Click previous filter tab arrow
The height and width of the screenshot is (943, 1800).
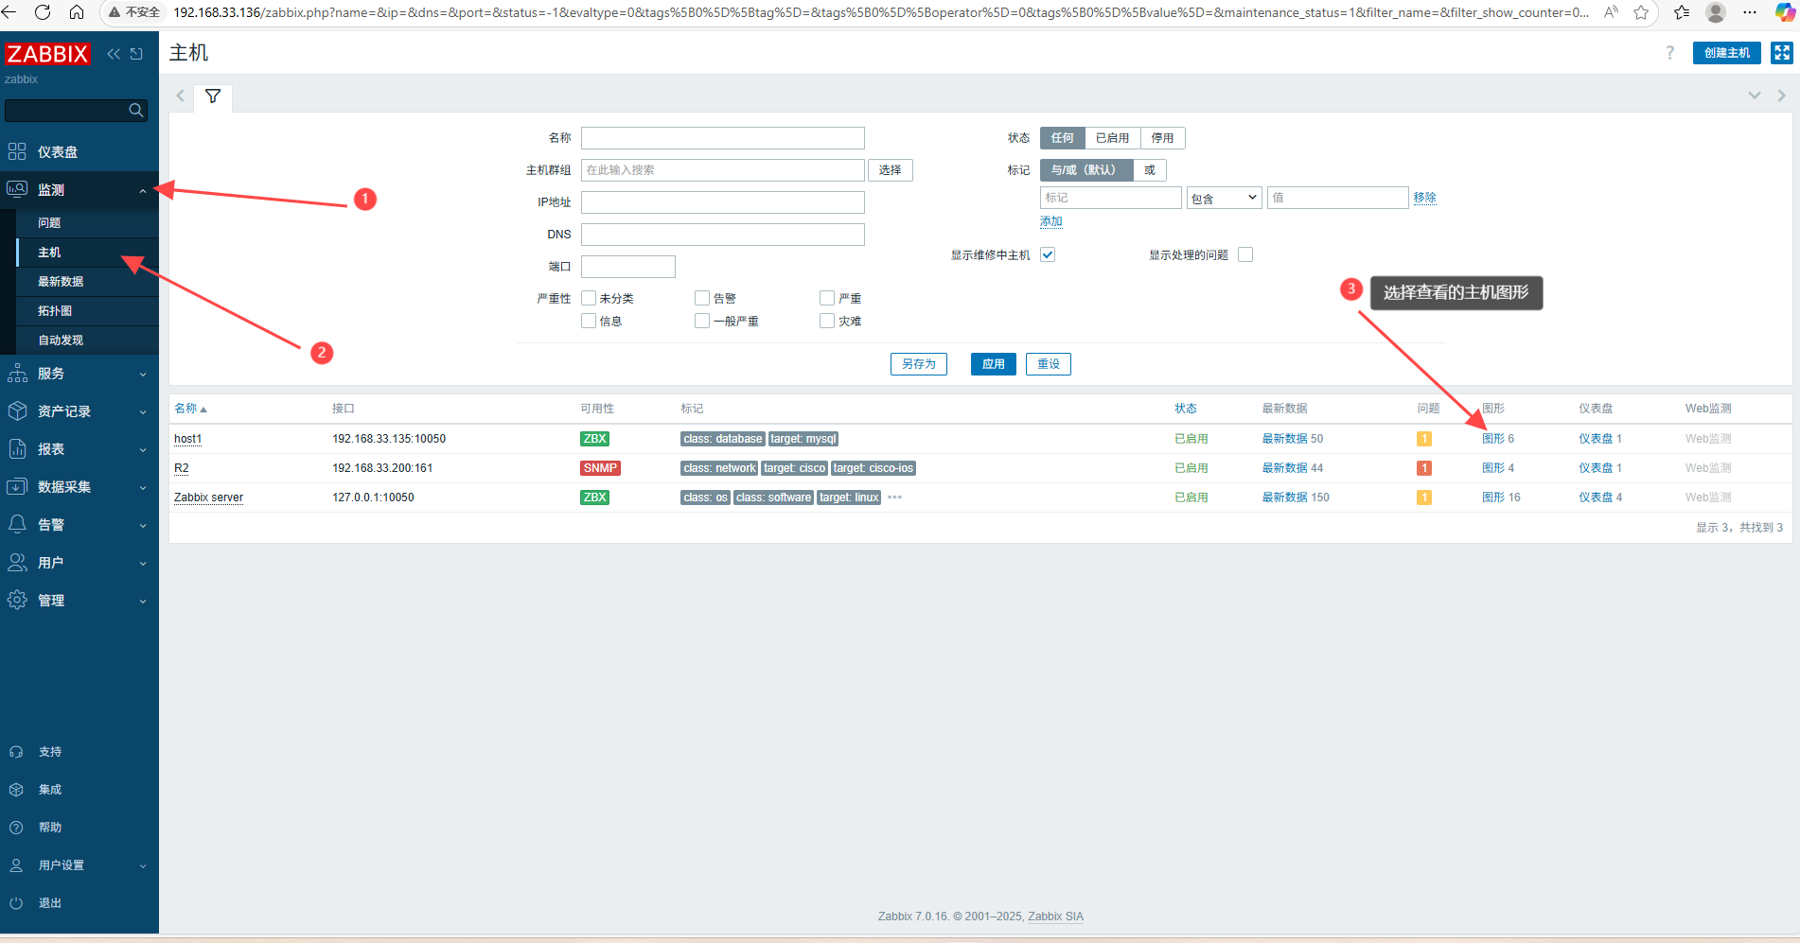click(180, 96)
